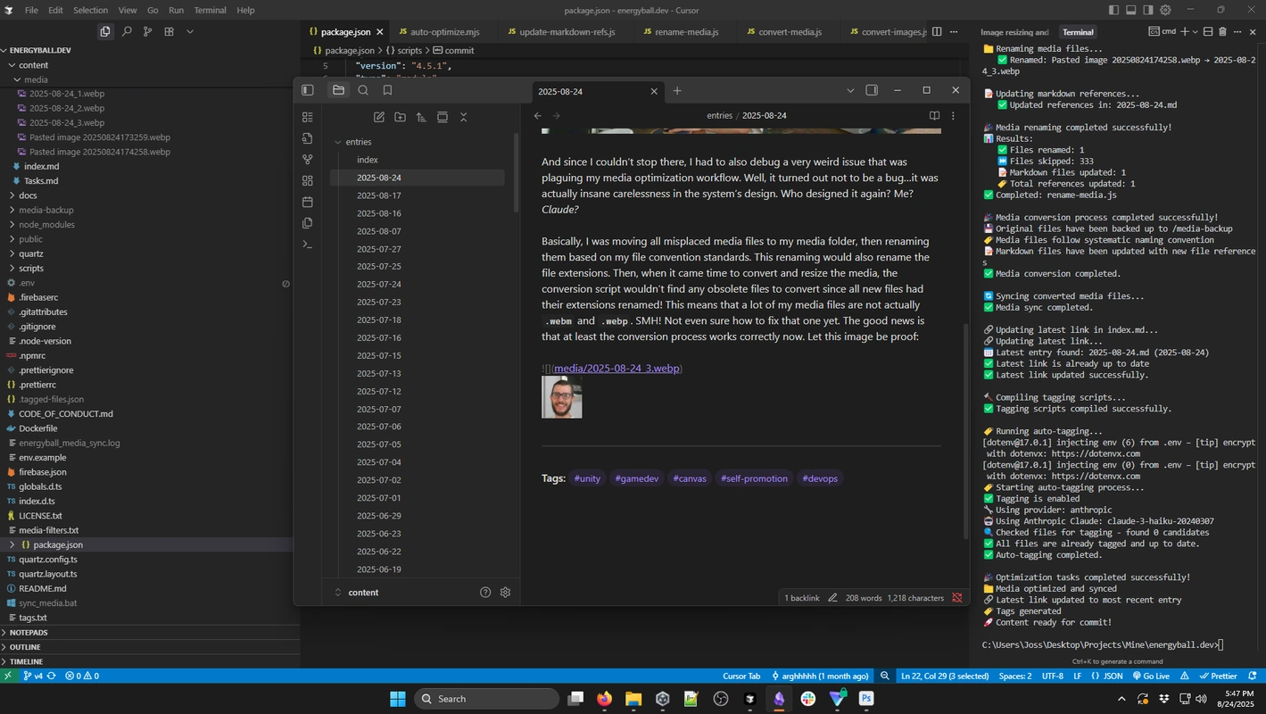
Task: Open Cursor File menu
Action: [x=31, y=11]
